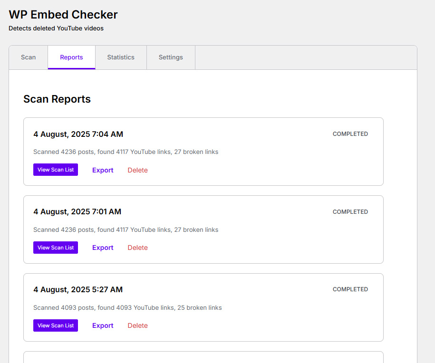View Scan List for 7:01 AM report
This screenshot has height=363, width=435.
[x=56, y=248]
